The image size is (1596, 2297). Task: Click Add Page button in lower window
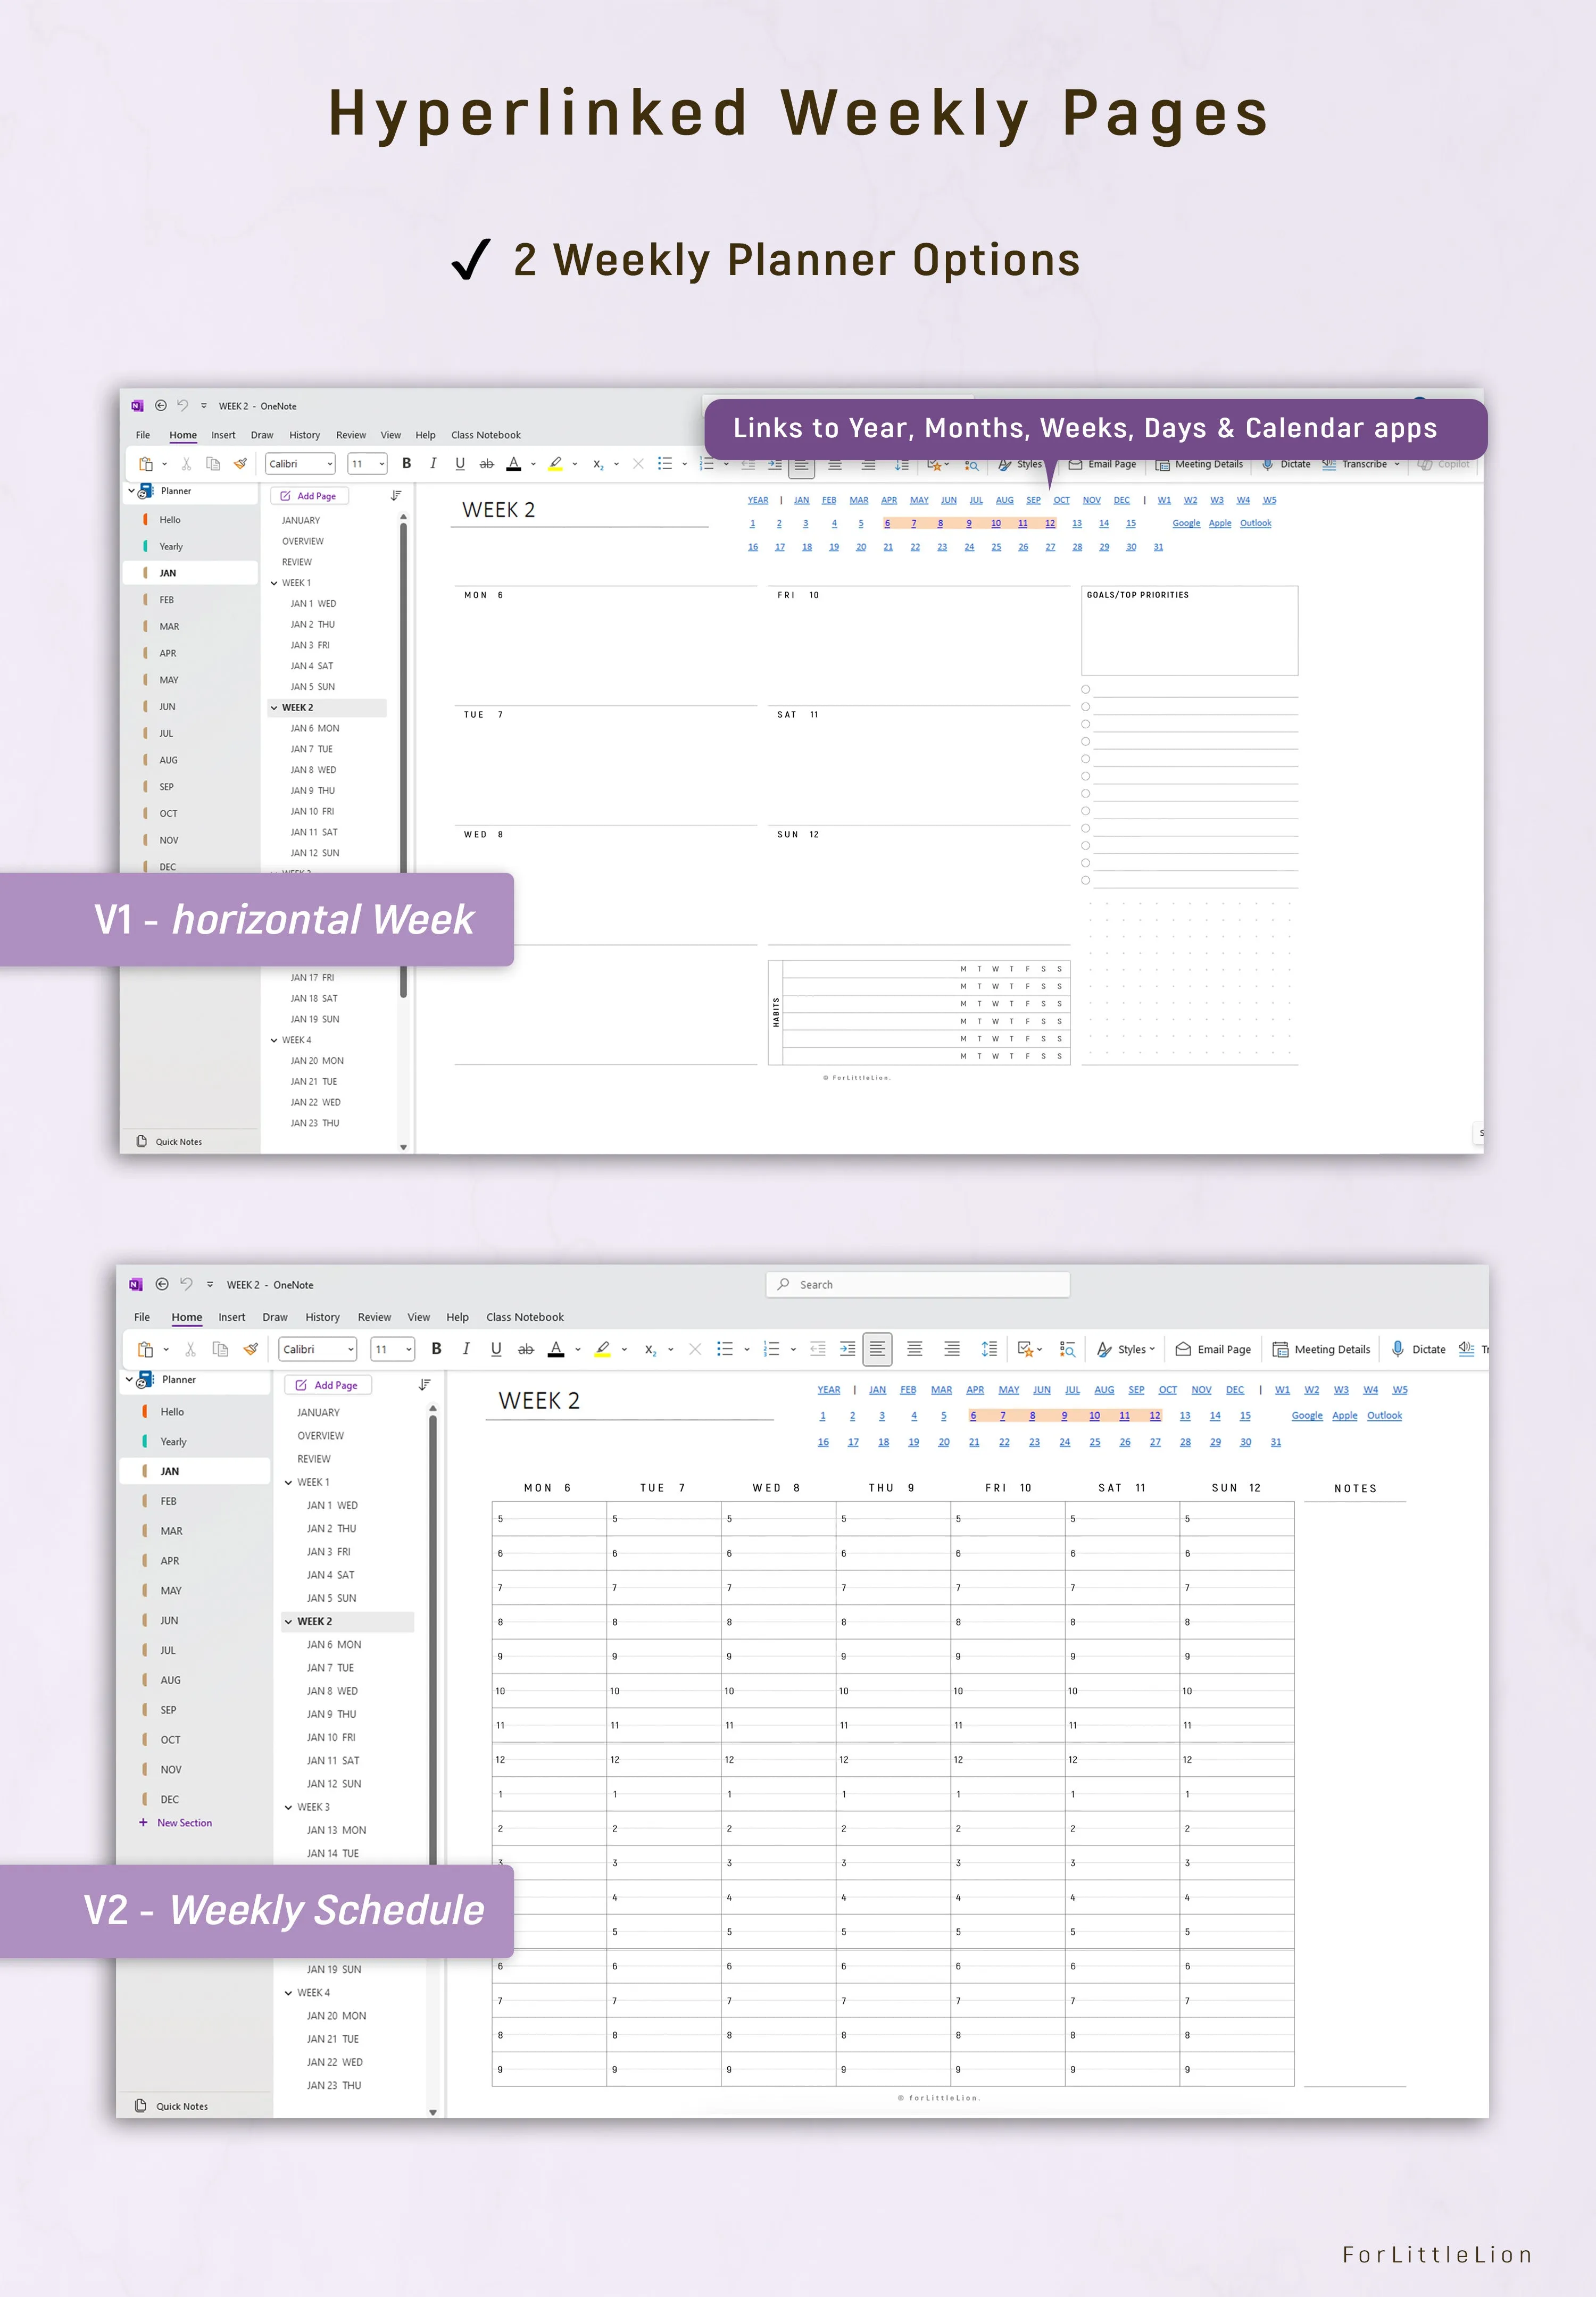click(327, 1385)
